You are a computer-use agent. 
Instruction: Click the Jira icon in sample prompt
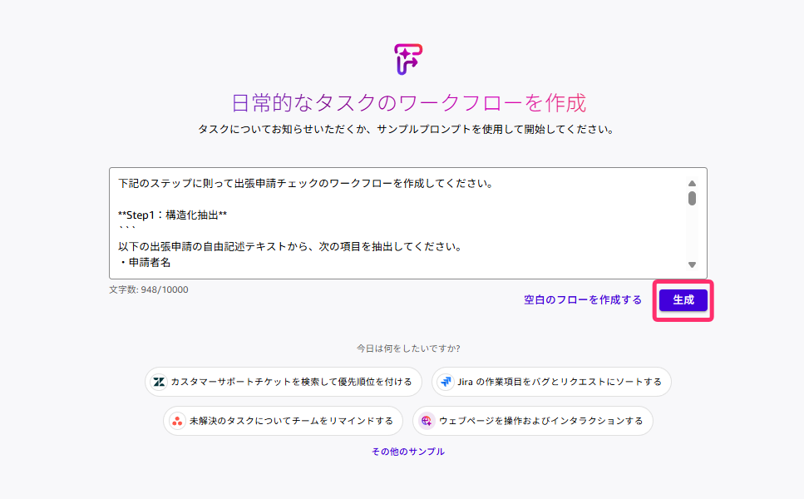click(x=446, y=382)
